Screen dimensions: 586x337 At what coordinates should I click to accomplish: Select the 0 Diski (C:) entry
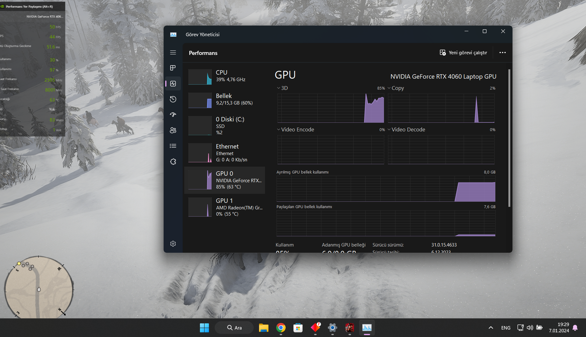(x=225, y=125)
